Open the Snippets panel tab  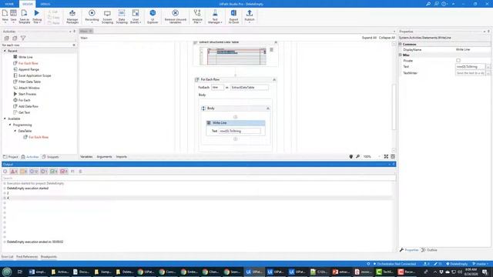tap(51, 157)
